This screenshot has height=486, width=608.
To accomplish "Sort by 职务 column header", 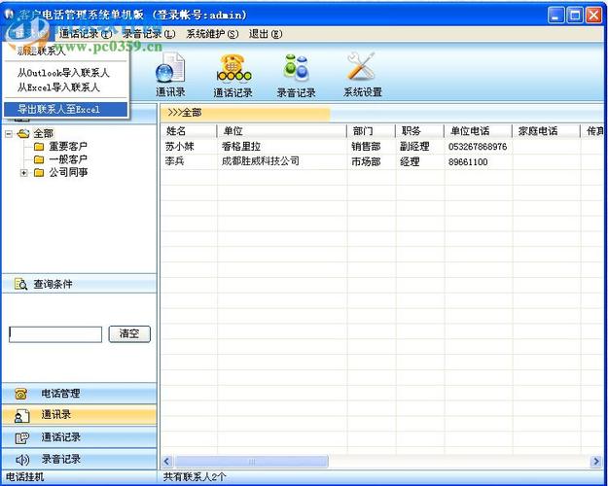I will tap(419, 131).
